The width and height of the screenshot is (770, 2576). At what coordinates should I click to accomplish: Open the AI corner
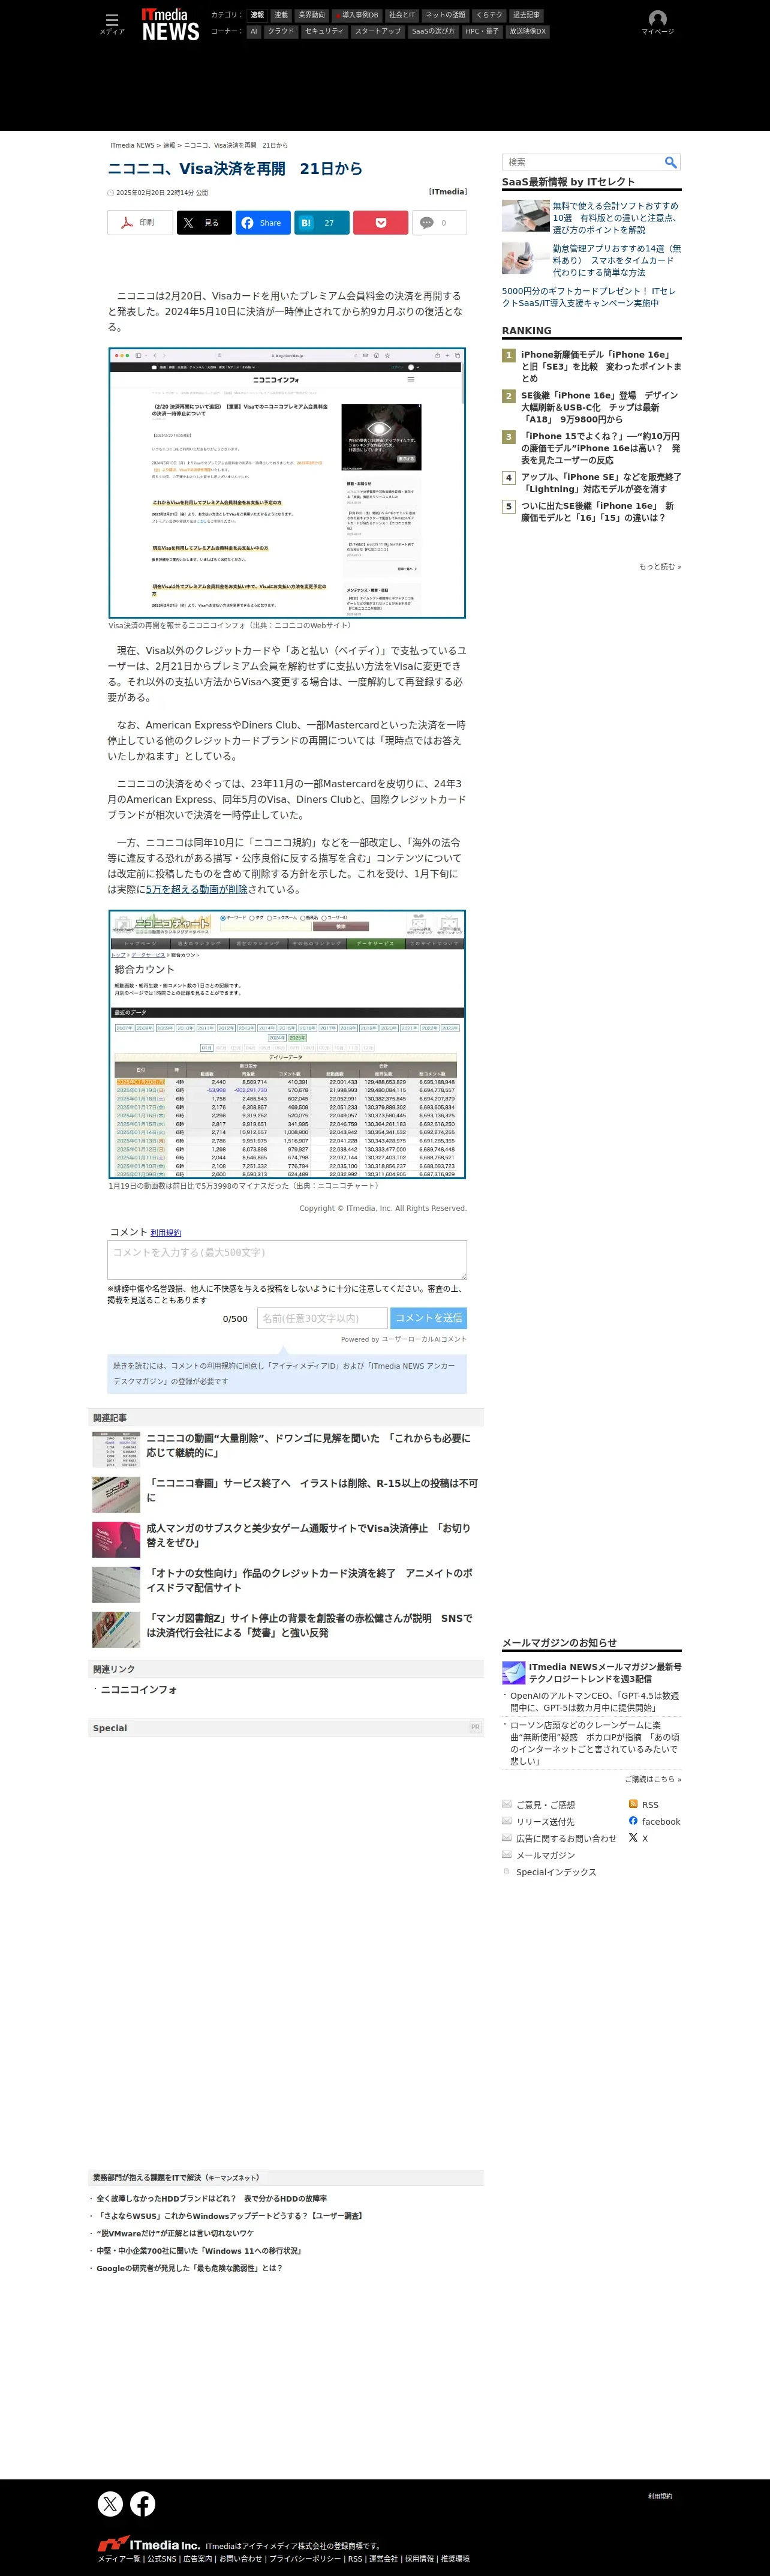click(x=254, y=31)
